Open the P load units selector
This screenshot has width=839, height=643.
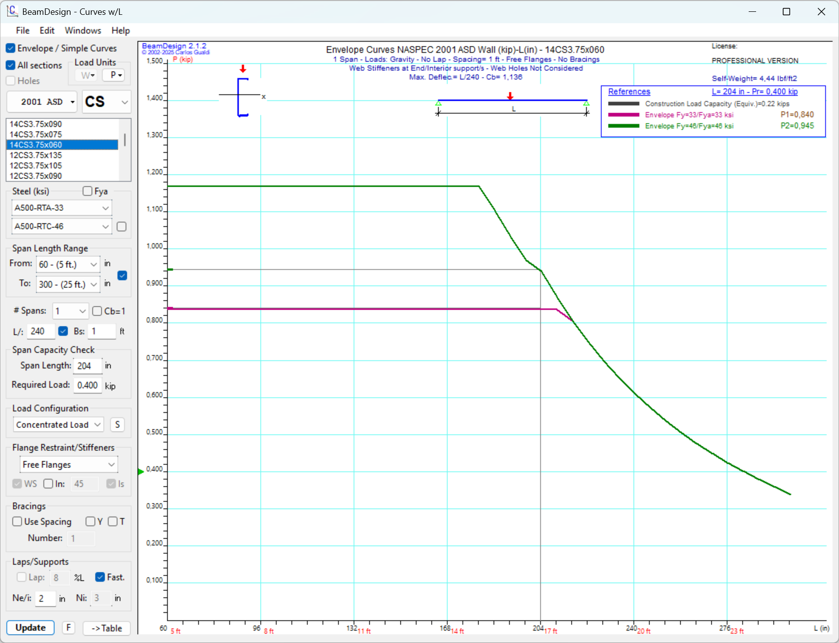pos(114,75)
